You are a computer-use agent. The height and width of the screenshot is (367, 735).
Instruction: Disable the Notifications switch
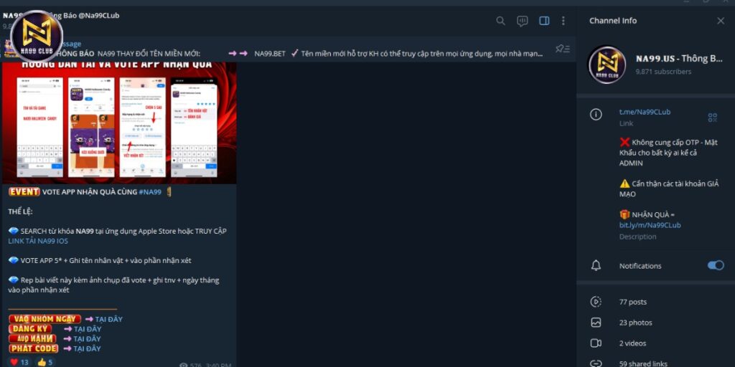[715, 265]
